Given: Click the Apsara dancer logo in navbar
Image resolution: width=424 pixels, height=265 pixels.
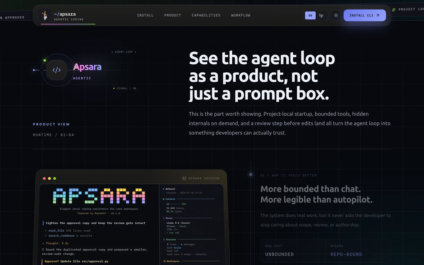Looking at the screenshot, I should coord(45,15).
